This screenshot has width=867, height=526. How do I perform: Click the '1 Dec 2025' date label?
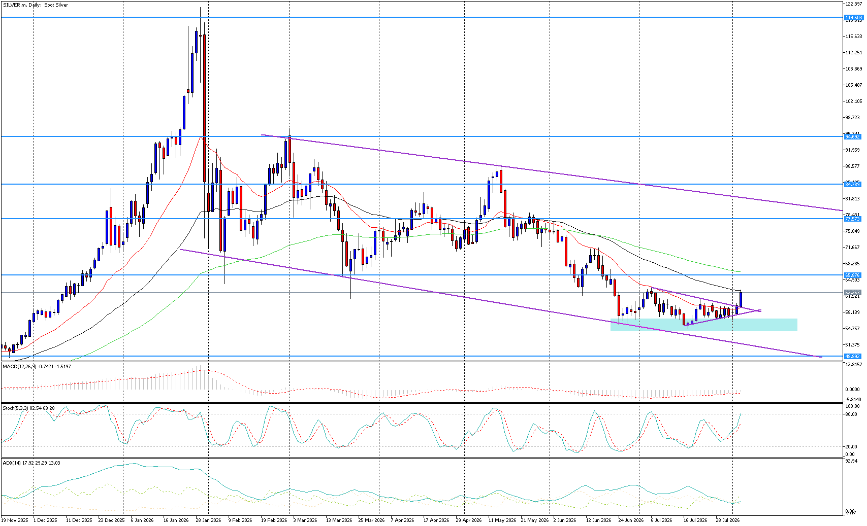point(45,520)
